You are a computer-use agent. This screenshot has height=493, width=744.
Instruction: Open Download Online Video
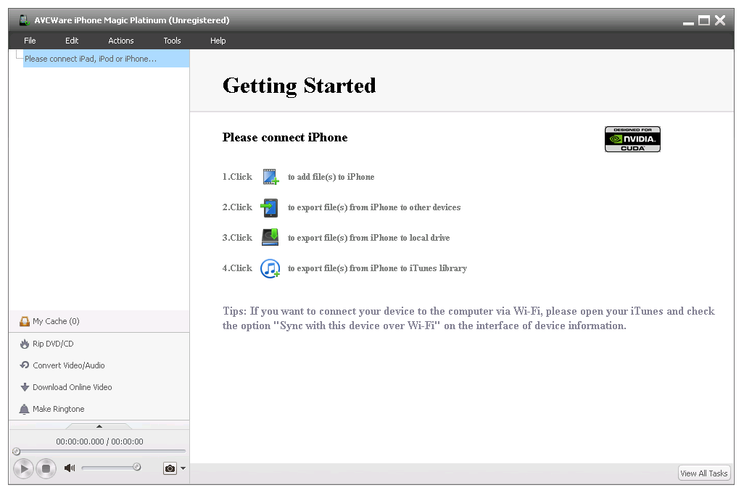[x=99, y=387]
